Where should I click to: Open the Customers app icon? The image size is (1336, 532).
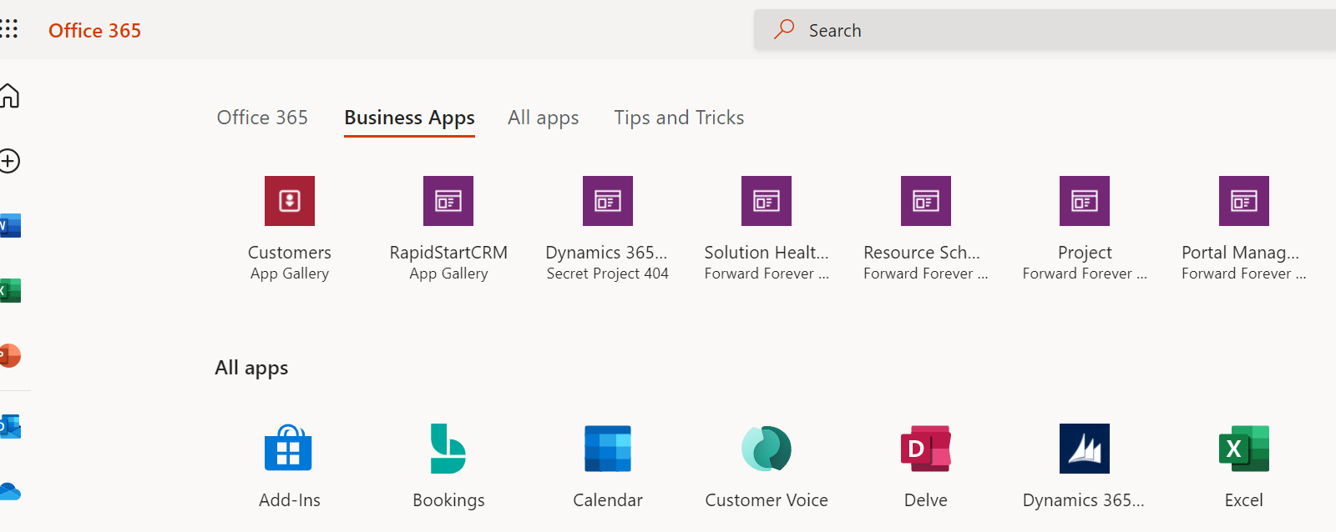point(290,201)
